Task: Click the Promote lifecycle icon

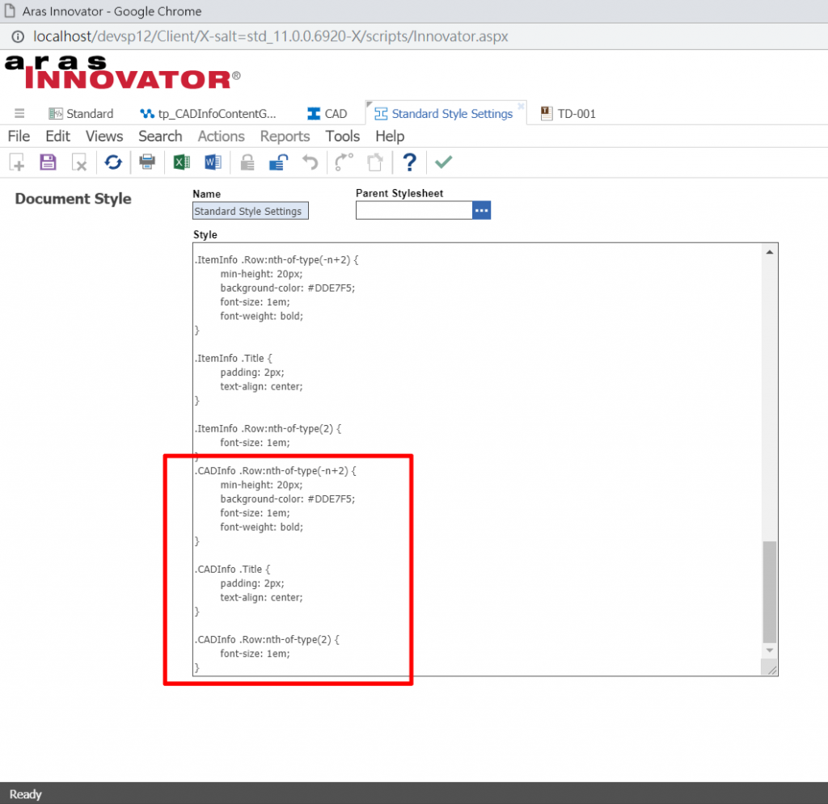Action: tap(344, 162)
